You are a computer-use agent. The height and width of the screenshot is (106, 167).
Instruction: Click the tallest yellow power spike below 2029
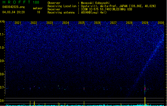click(x=145, y=101)
